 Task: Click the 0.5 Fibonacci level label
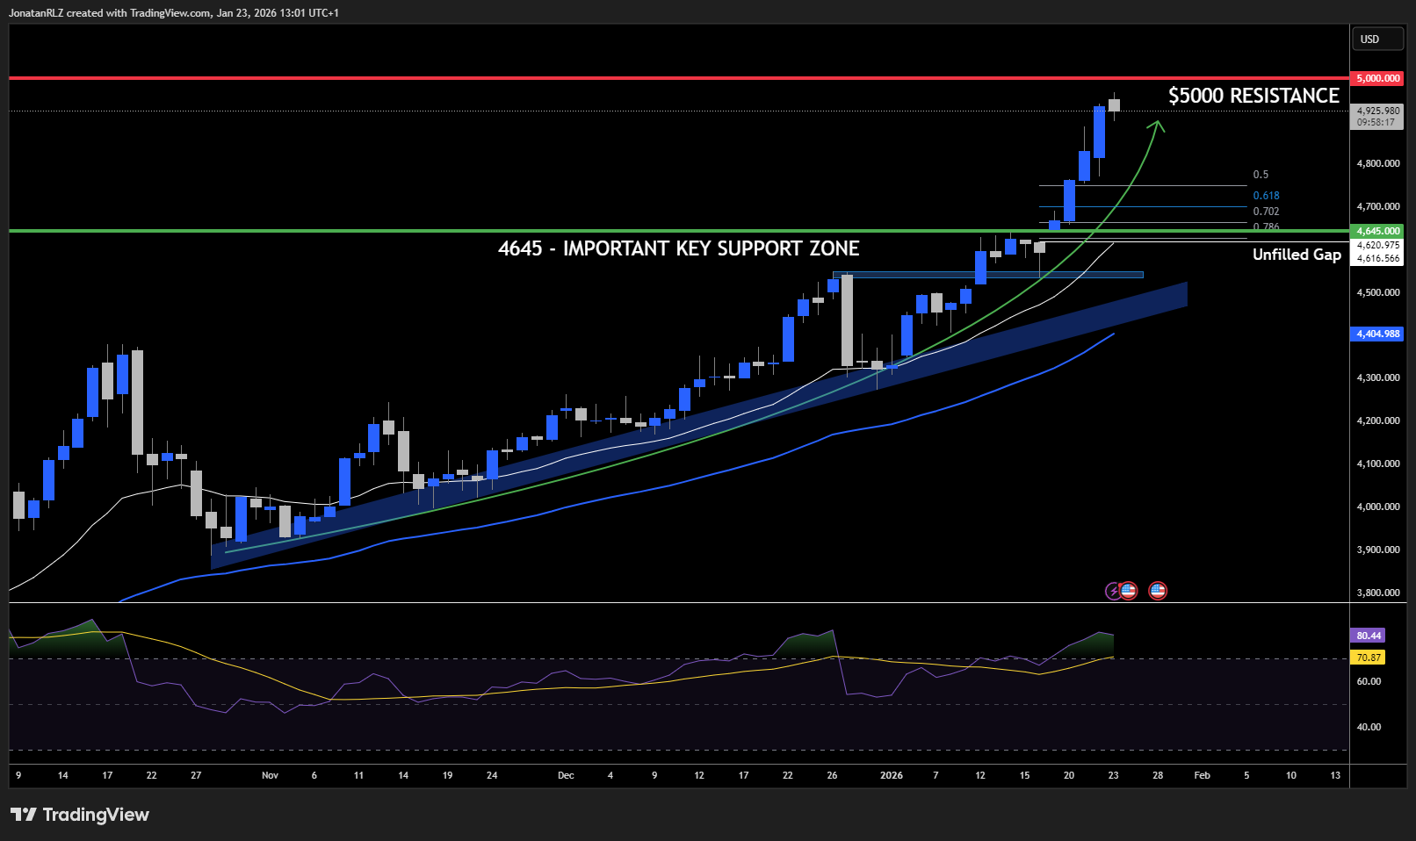pyautogui.click(x=1261, y=175)
